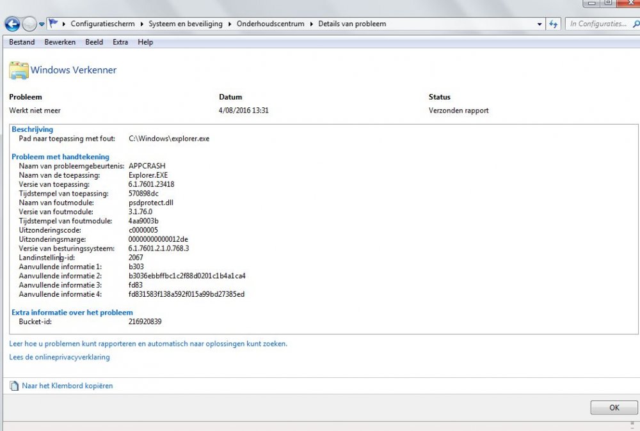Click the Configuratiescherm search field
The width and height of the screenshot is (640, 431).
point(598,24)
